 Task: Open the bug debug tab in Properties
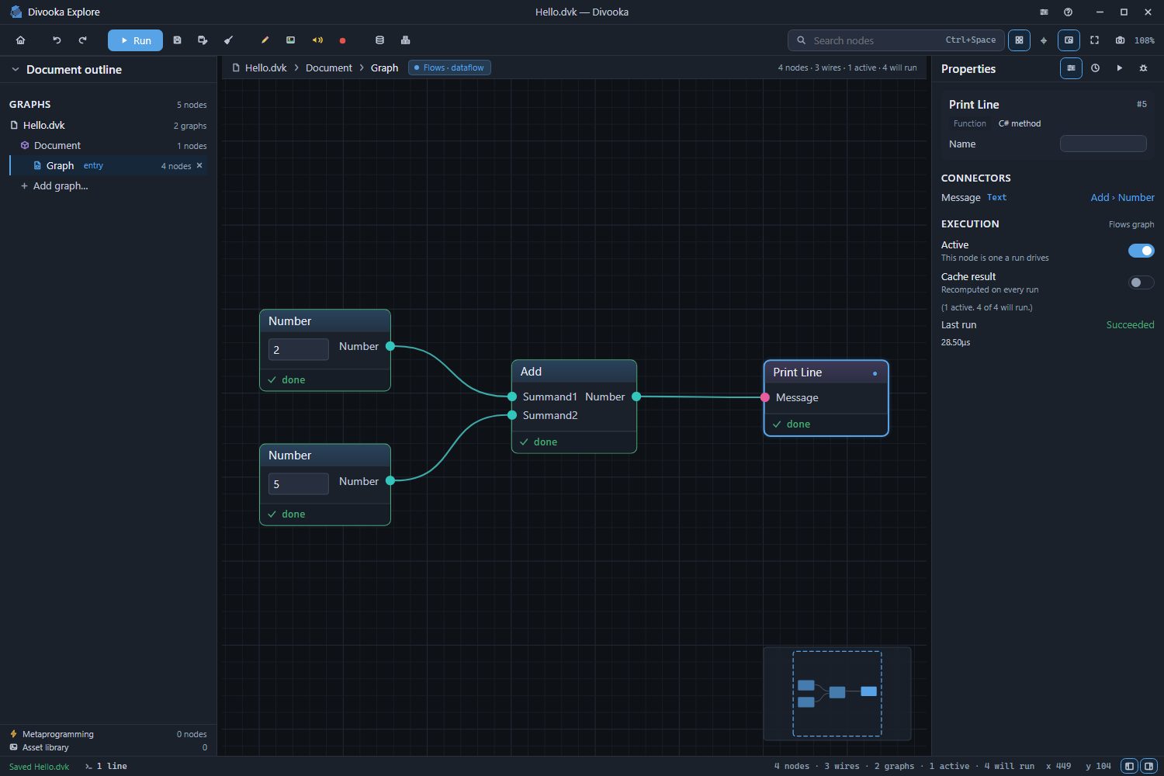pyautogui.click(x=1143, y=68)
